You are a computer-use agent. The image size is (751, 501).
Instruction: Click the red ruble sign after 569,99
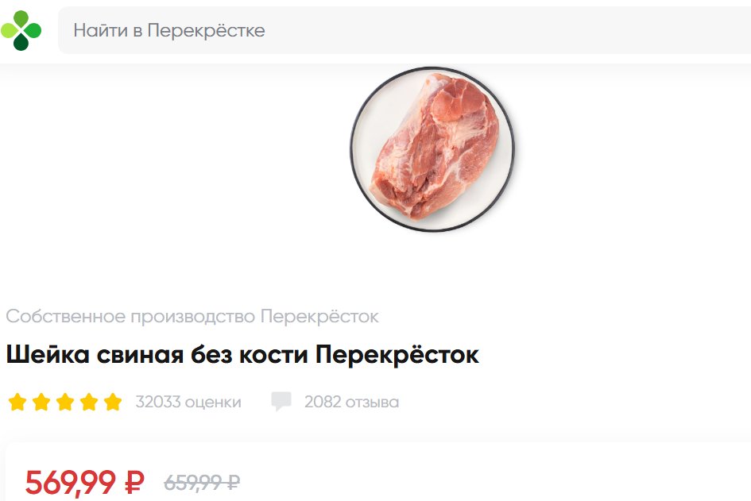134,482
